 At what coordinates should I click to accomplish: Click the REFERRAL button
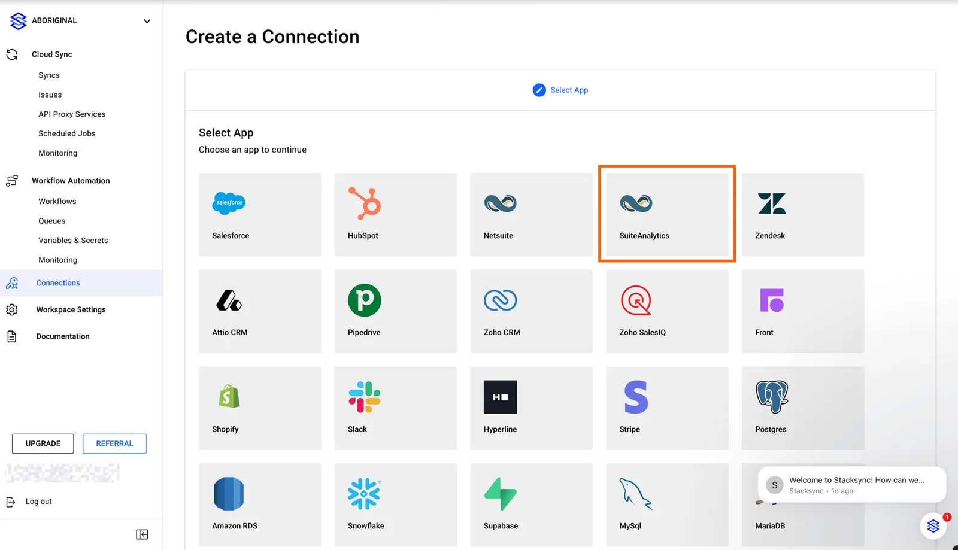point(114,443)
